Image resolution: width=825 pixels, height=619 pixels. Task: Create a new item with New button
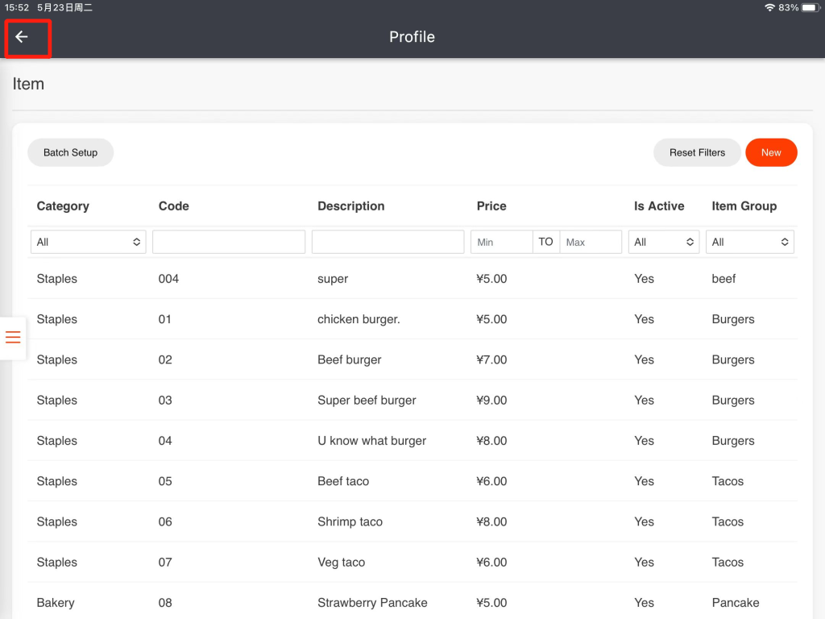click(x=771, y=152)
